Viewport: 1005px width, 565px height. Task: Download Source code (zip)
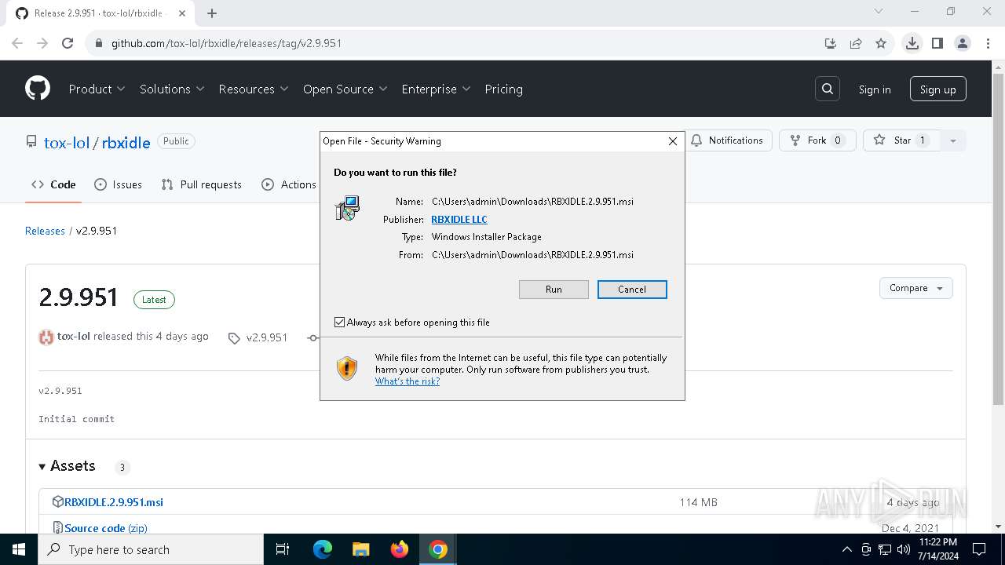pos(106,528)
